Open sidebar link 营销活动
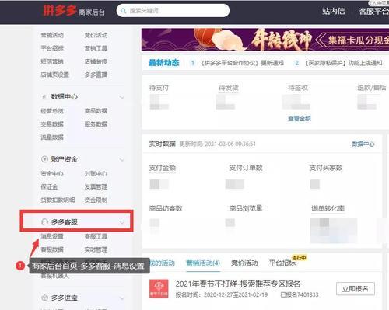The width and height of the screenshot is (389, 310). click(52, 35)
